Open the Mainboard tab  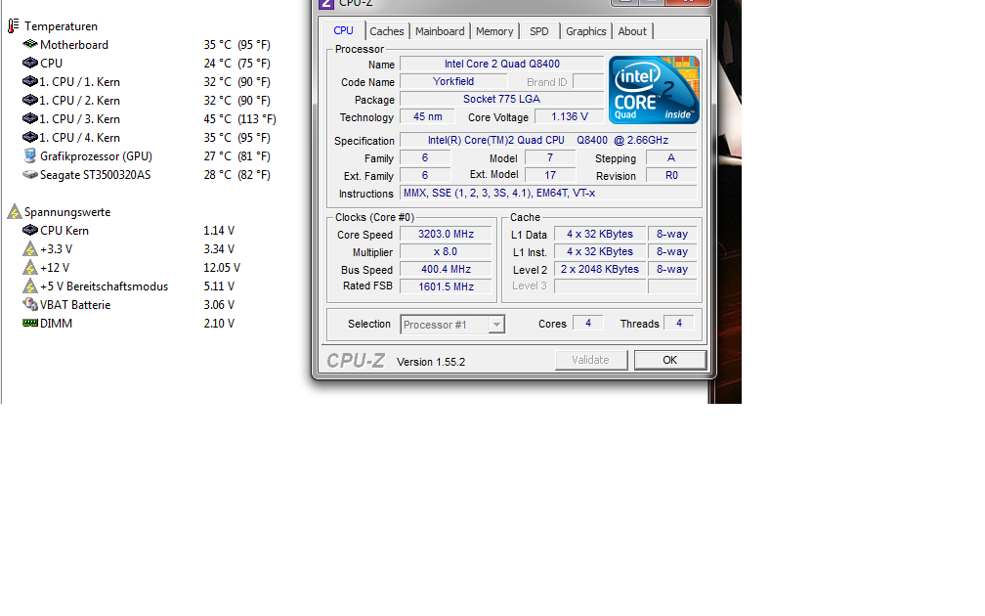(x=440, y=31)
